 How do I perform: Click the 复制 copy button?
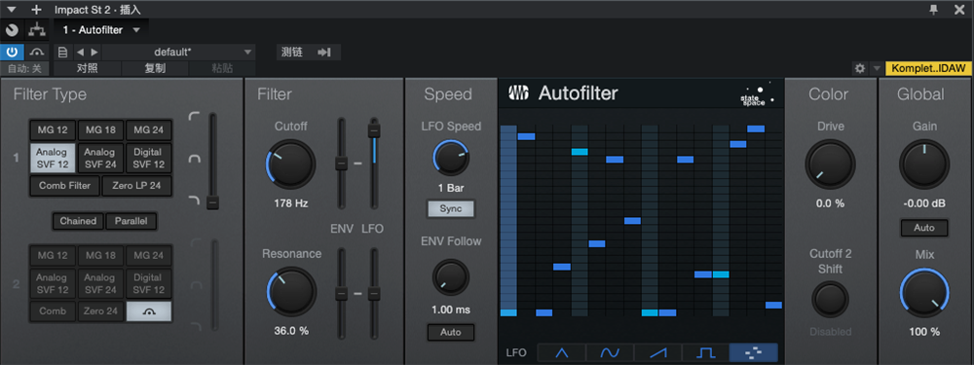pyautogui.click(x=154, y=68)
